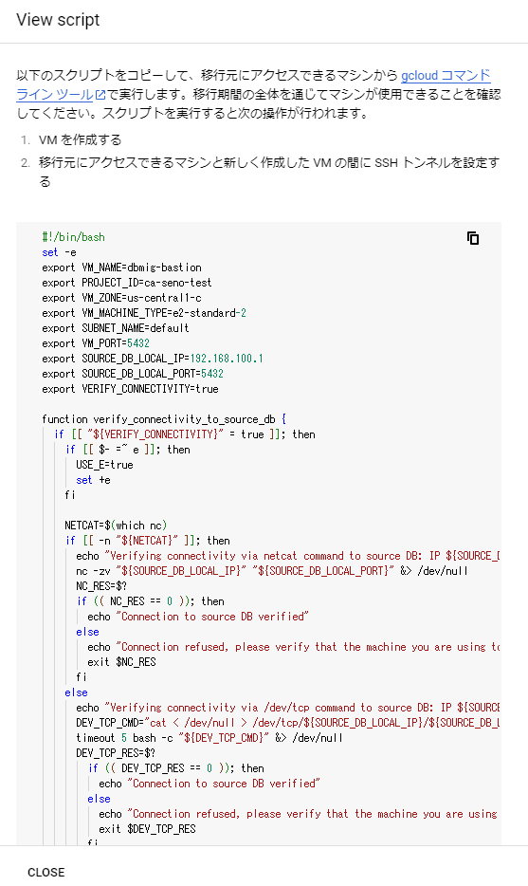Click list item about SSH トンネル
528x886 pixels.
pyautogui.click(x=269, y=172)
